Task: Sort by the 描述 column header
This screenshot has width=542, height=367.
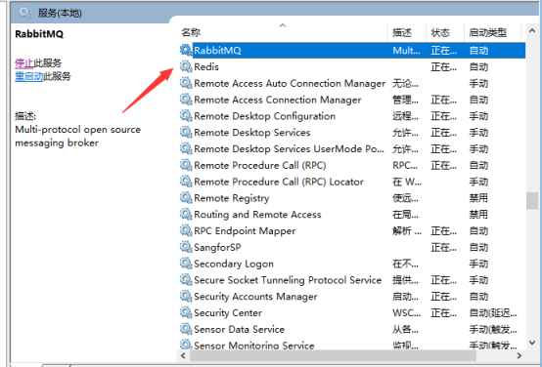Action: 402,33
